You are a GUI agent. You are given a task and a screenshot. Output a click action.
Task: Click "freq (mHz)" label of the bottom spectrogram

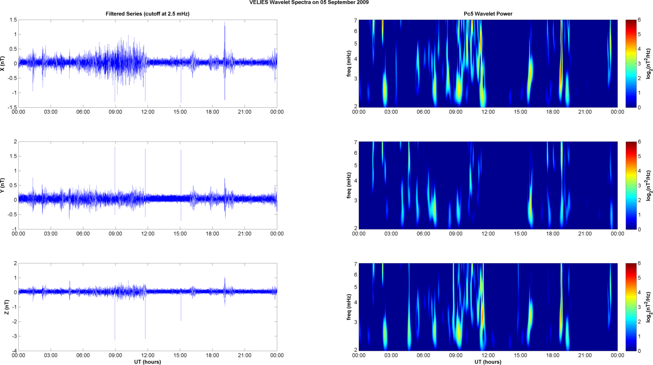349,307
